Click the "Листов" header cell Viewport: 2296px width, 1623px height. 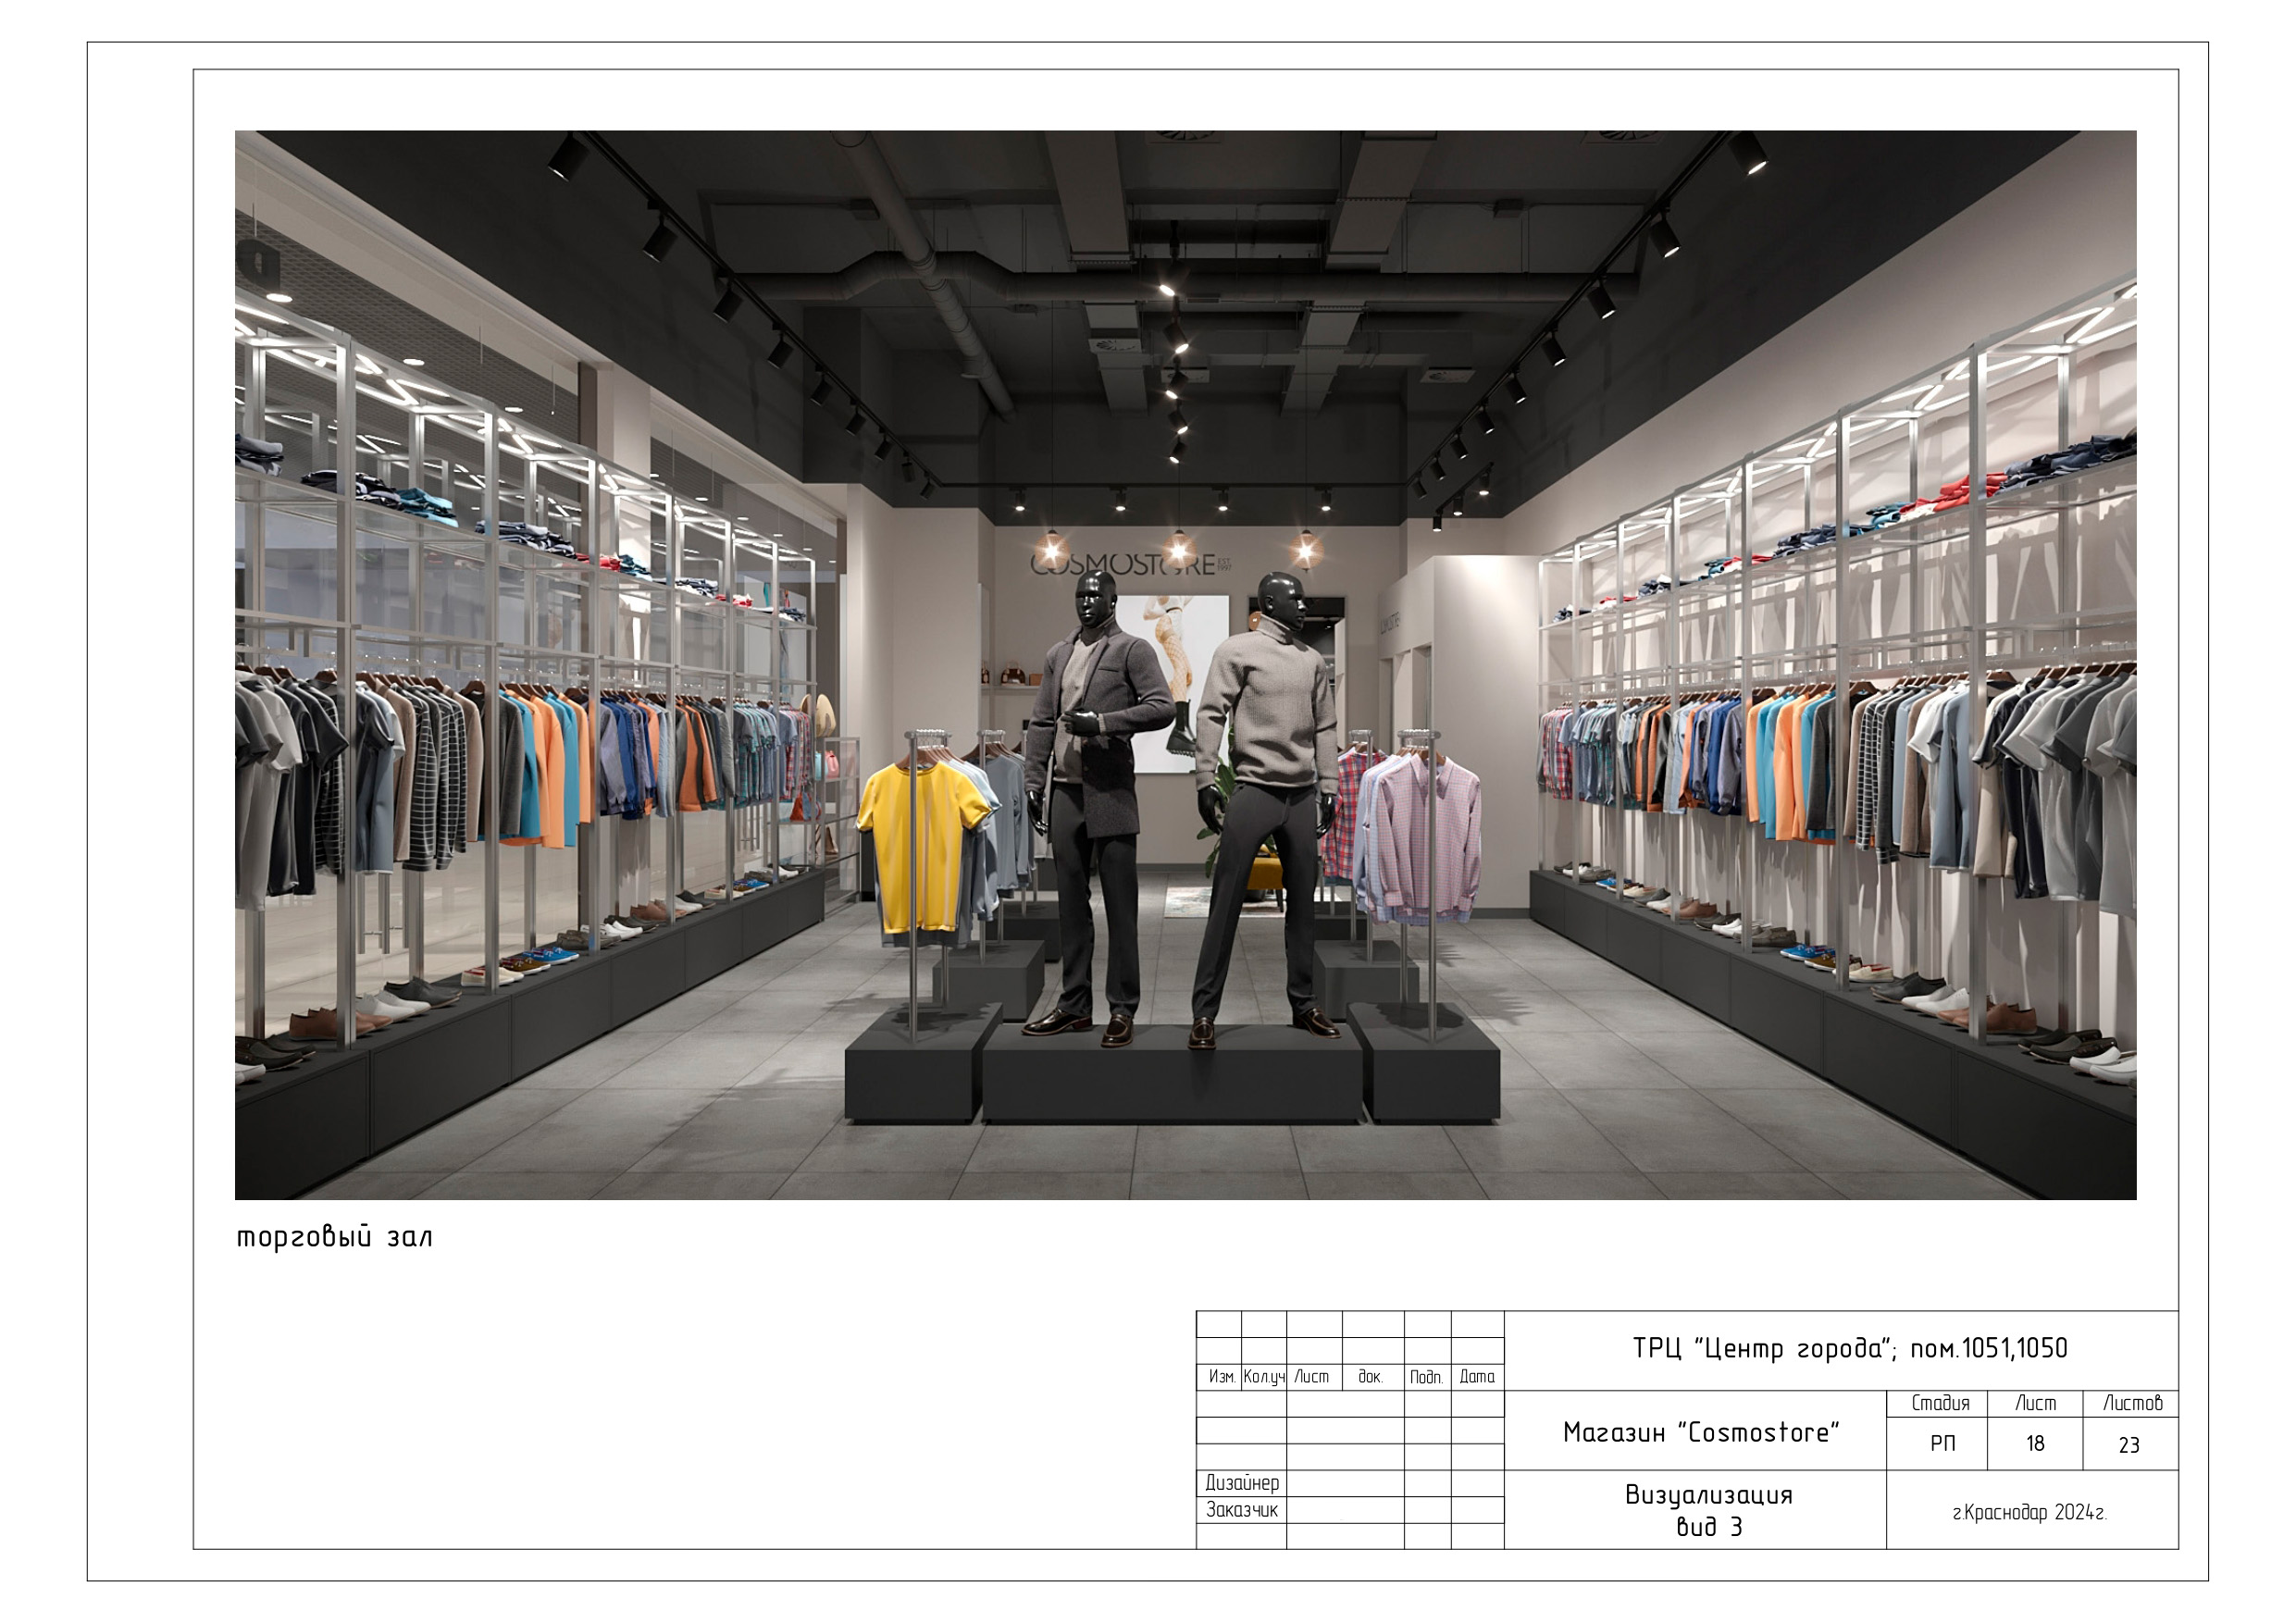point(2132,1403)
